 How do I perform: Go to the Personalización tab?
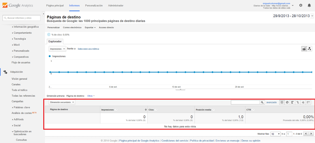point(94,6)
